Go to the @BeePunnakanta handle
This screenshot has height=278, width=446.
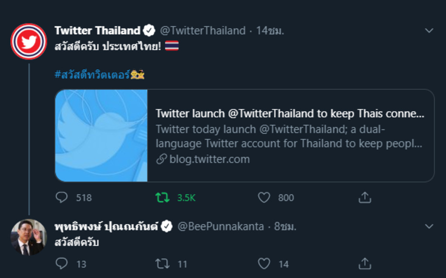(220, 227)
